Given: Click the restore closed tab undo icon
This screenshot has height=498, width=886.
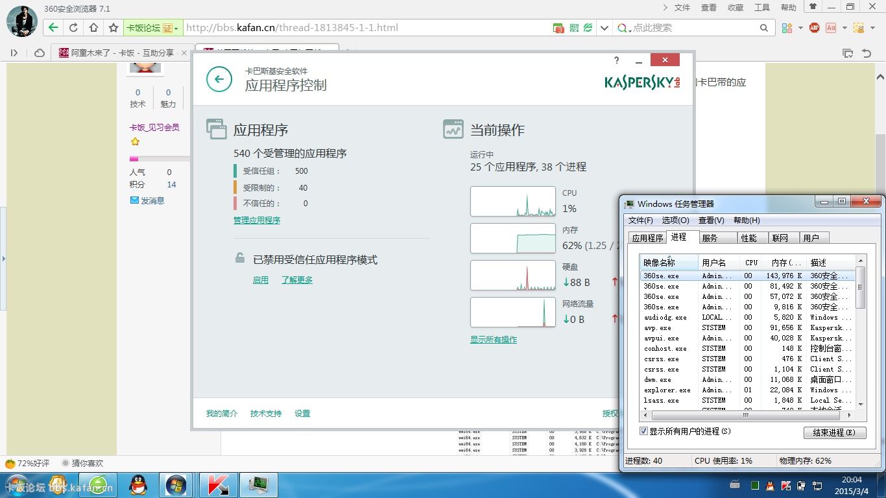Looking at the screenshot, I should click(867, 53).
